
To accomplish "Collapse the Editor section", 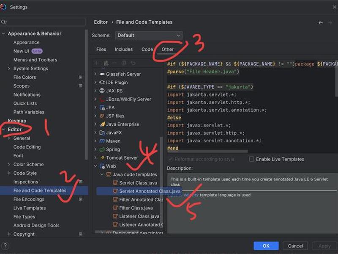I will click(3, 130).
